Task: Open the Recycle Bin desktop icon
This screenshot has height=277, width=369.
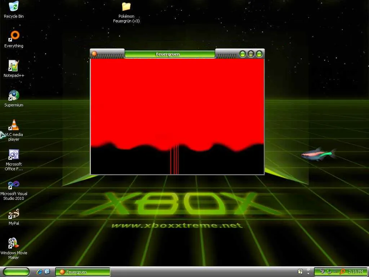Action: pos(14,10)
